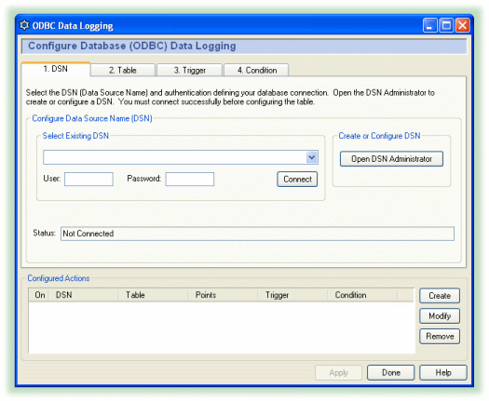This screenshot has width=489, height=401.
Task: Click the Connect button
Action: pos(297,180)
